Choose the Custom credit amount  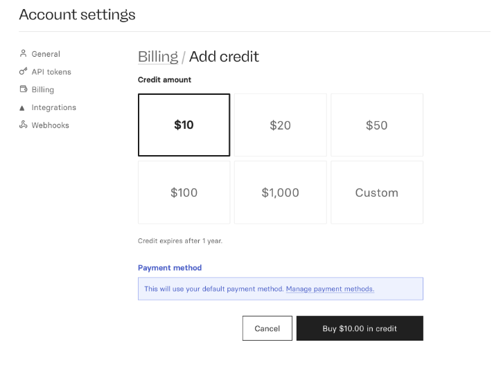[376, 193]
